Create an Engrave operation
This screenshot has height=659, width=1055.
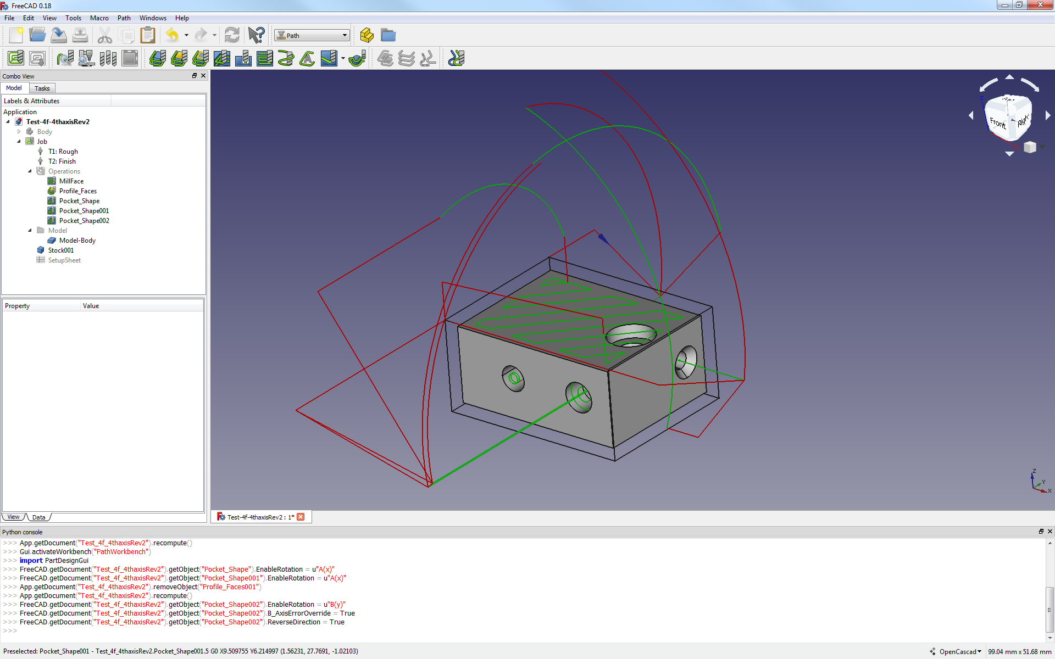[x=308, y=58]
